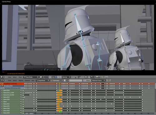Open the viewport shading selector
The width and height of the screenshot is (156, 115).
point(42,77)
